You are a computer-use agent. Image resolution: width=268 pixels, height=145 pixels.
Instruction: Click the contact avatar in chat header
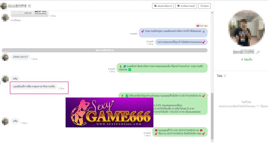4,6
